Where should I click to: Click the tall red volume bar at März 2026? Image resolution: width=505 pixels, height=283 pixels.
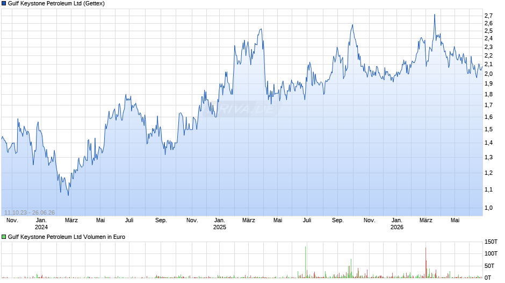point(426,263)
